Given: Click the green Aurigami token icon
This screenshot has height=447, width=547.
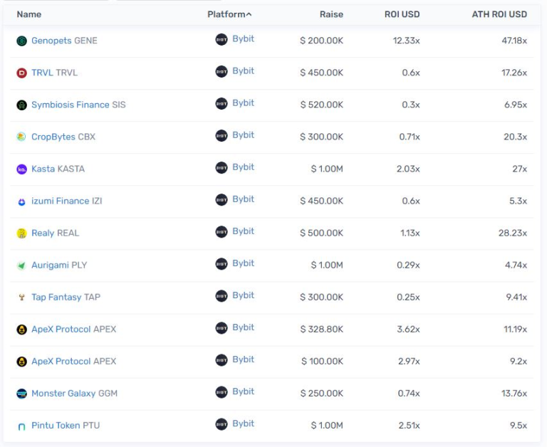Looking at the screenshot, I should pyautogui.click(x=21, y=265).
